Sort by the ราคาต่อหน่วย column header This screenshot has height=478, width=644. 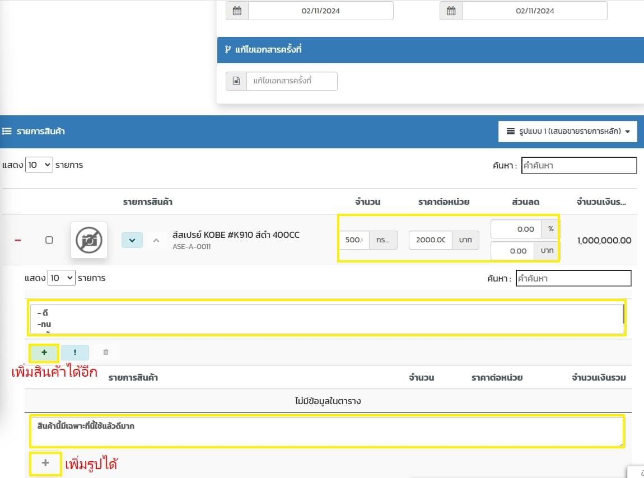tap(444, 202)
